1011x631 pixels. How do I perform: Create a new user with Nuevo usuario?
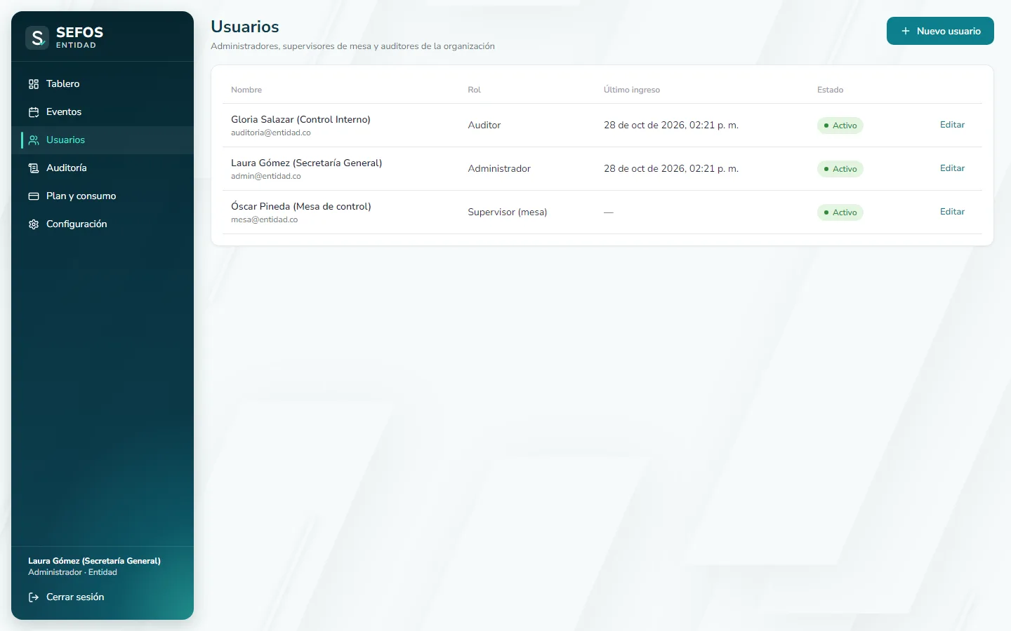(x=940, y=31)
